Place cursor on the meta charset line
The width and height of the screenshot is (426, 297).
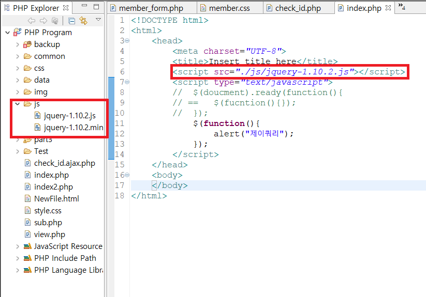point(229,51)
